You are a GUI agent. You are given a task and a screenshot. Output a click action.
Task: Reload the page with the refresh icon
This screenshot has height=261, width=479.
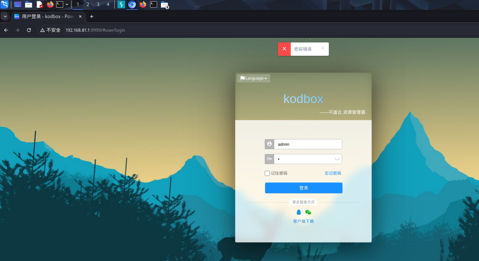[29, 30]
